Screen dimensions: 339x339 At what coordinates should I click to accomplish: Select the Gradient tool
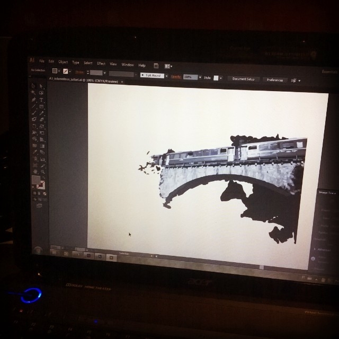click(x=42, y=146)
